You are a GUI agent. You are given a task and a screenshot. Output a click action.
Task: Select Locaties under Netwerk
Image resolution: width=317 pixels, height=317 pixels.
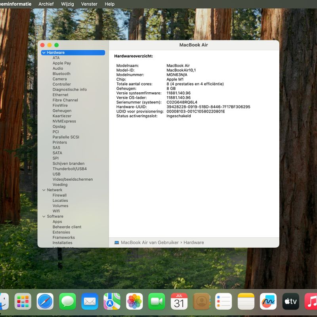click(60, 201)
